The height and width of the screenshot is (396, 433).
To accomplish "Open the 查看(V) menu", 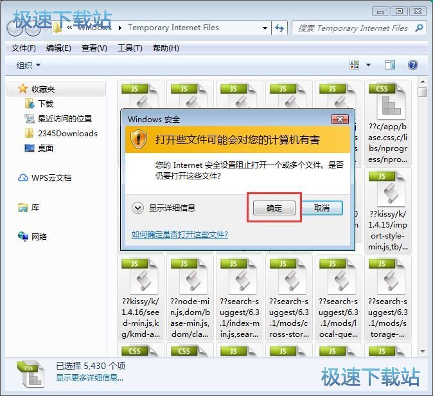I will tap(94, 48).
